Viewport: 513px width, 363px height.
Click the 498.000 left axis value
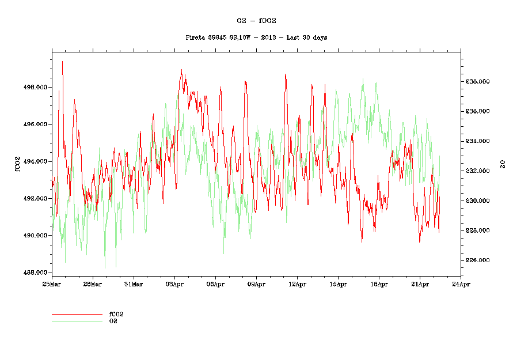point(34,88)
